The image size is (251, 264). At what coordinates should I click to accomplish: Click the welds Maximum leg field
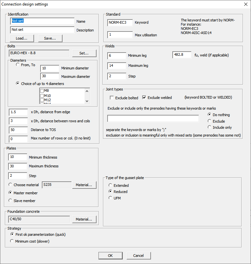117,66
